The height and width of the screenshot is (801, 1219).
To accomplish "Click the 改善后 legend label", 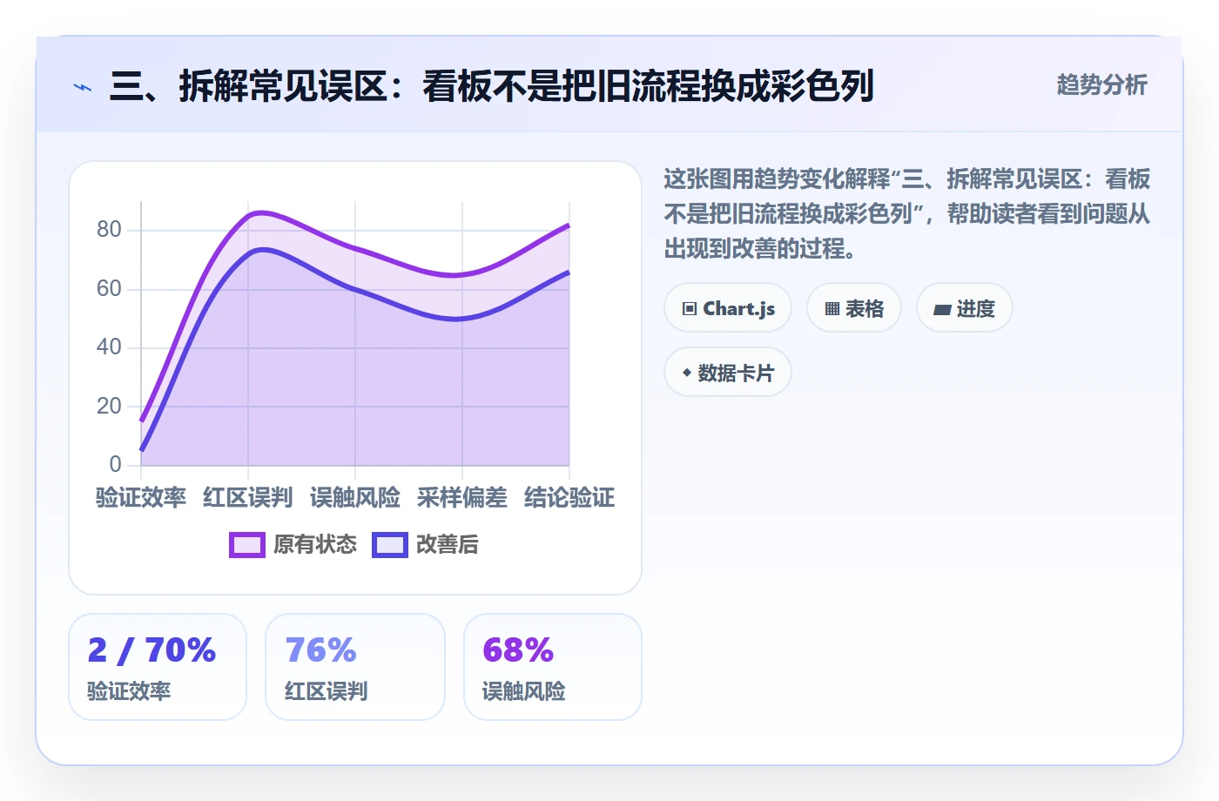I will pyautogui.click(x=448, y=545).
